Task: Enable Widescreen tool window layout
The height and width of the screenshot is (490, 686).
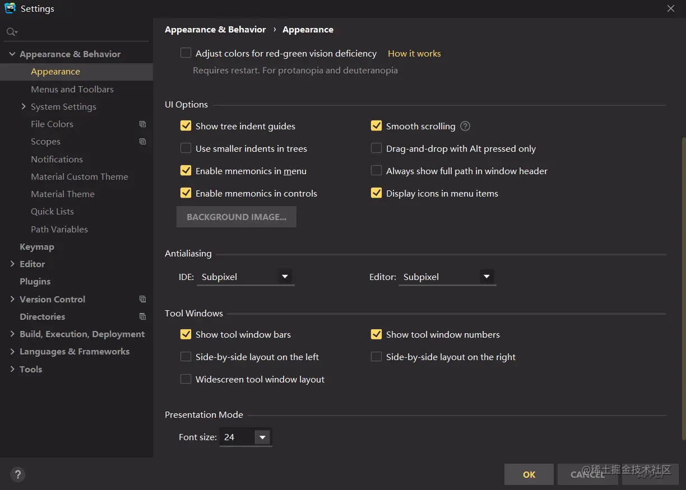Action: (186, 379)
